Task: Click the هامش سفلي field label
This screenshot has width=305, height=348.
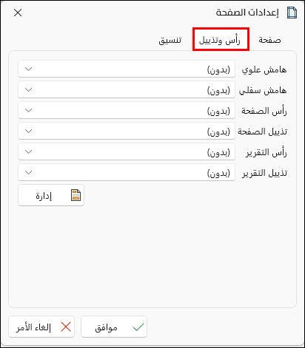Action: [263, 90]
